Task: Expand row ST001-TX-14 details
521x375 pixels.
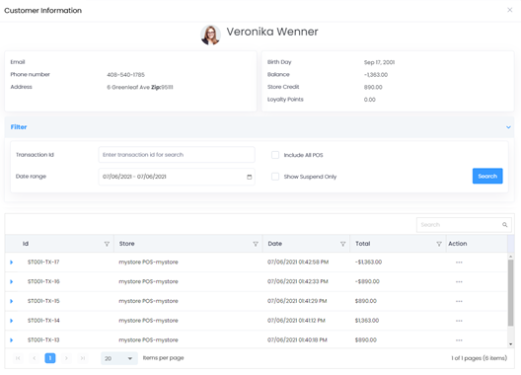Action: coord(11,321)
